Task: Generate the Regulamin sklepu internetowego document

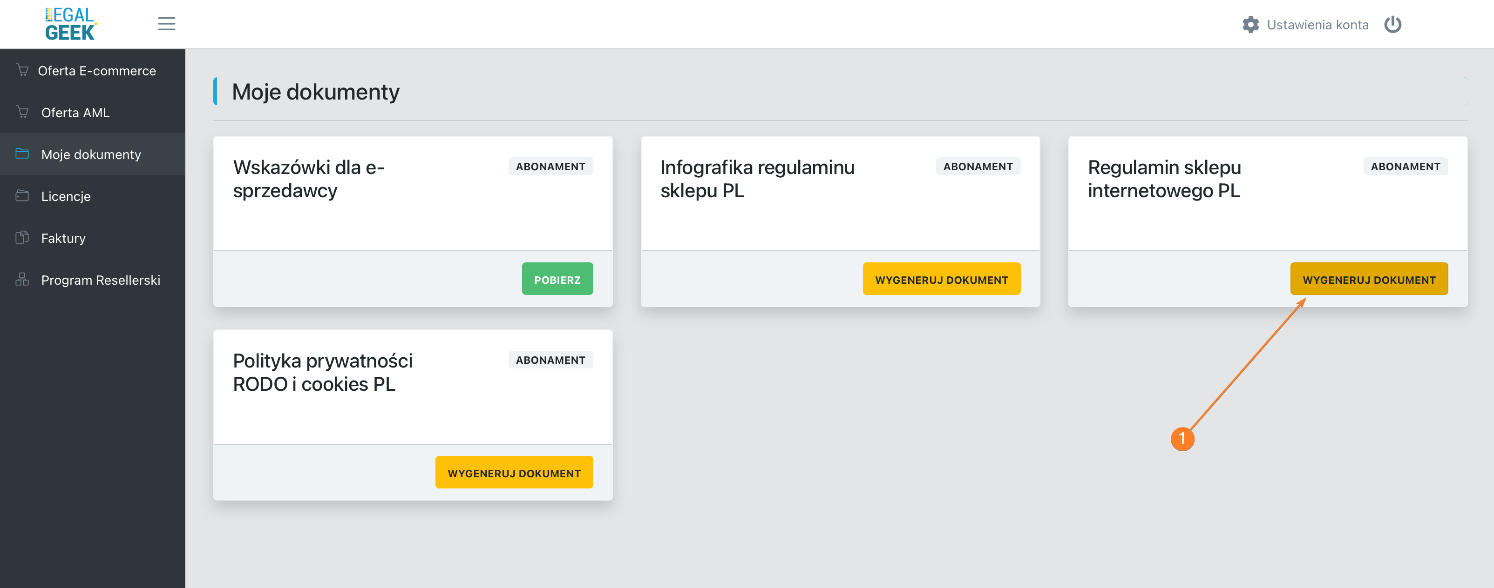Action: 1368,279
